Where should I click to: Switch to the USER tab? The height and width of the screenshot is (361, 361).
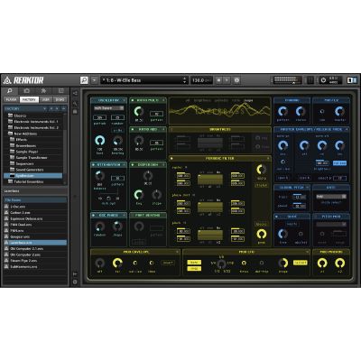pos(45,99)
